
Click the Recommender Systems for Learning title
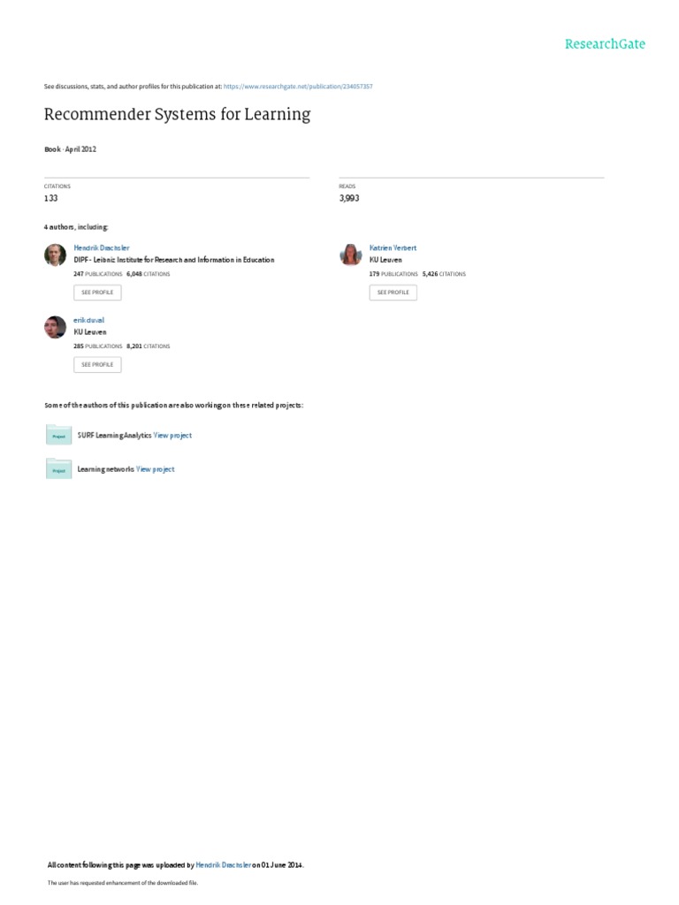pyautogui.click(x=177, y=114)
